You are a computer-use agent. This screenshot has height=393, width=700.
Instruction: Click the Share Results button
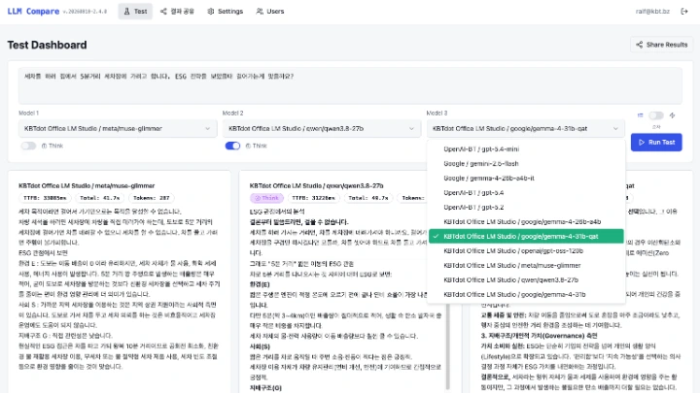pos(662,45)
